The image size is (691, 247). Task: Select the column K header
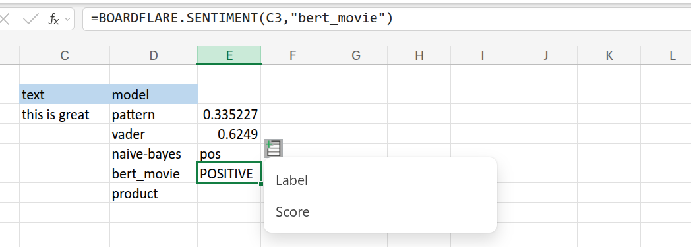click(x=609, y=55)
